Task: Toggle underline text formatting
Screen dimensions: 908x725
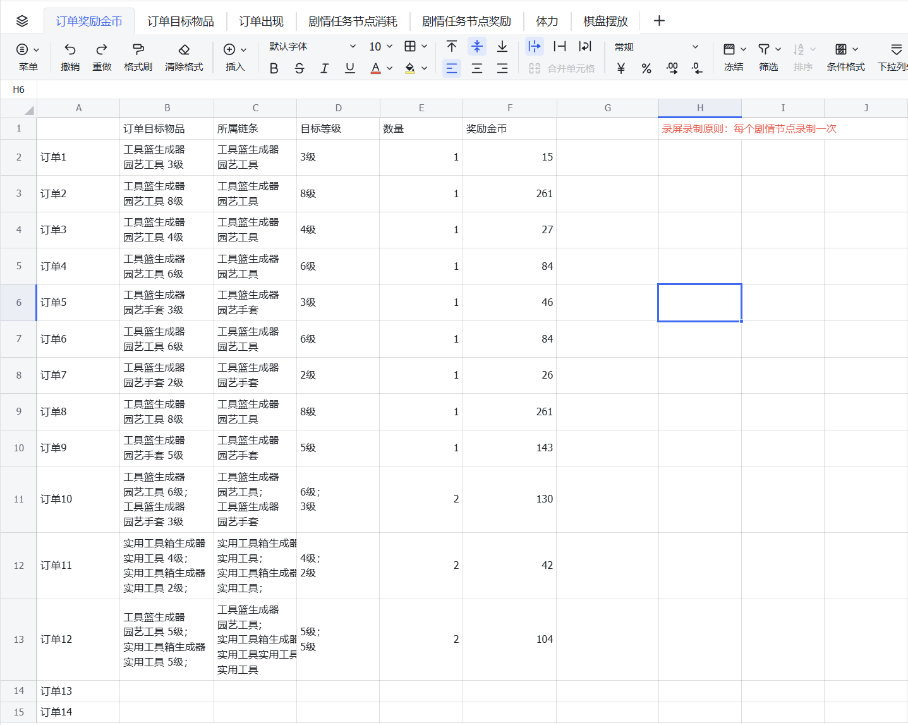Action: pyautogui.click(x=350, y=68)
